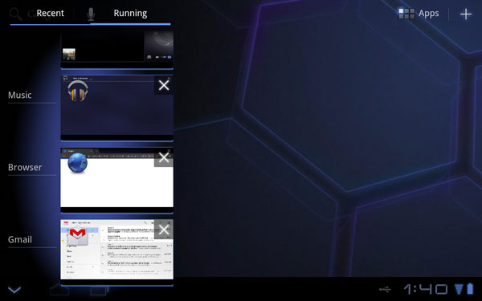Tap the voice search microphone icon
The image size is (482, 301).
pyautogui.click(x=90, y=14)
